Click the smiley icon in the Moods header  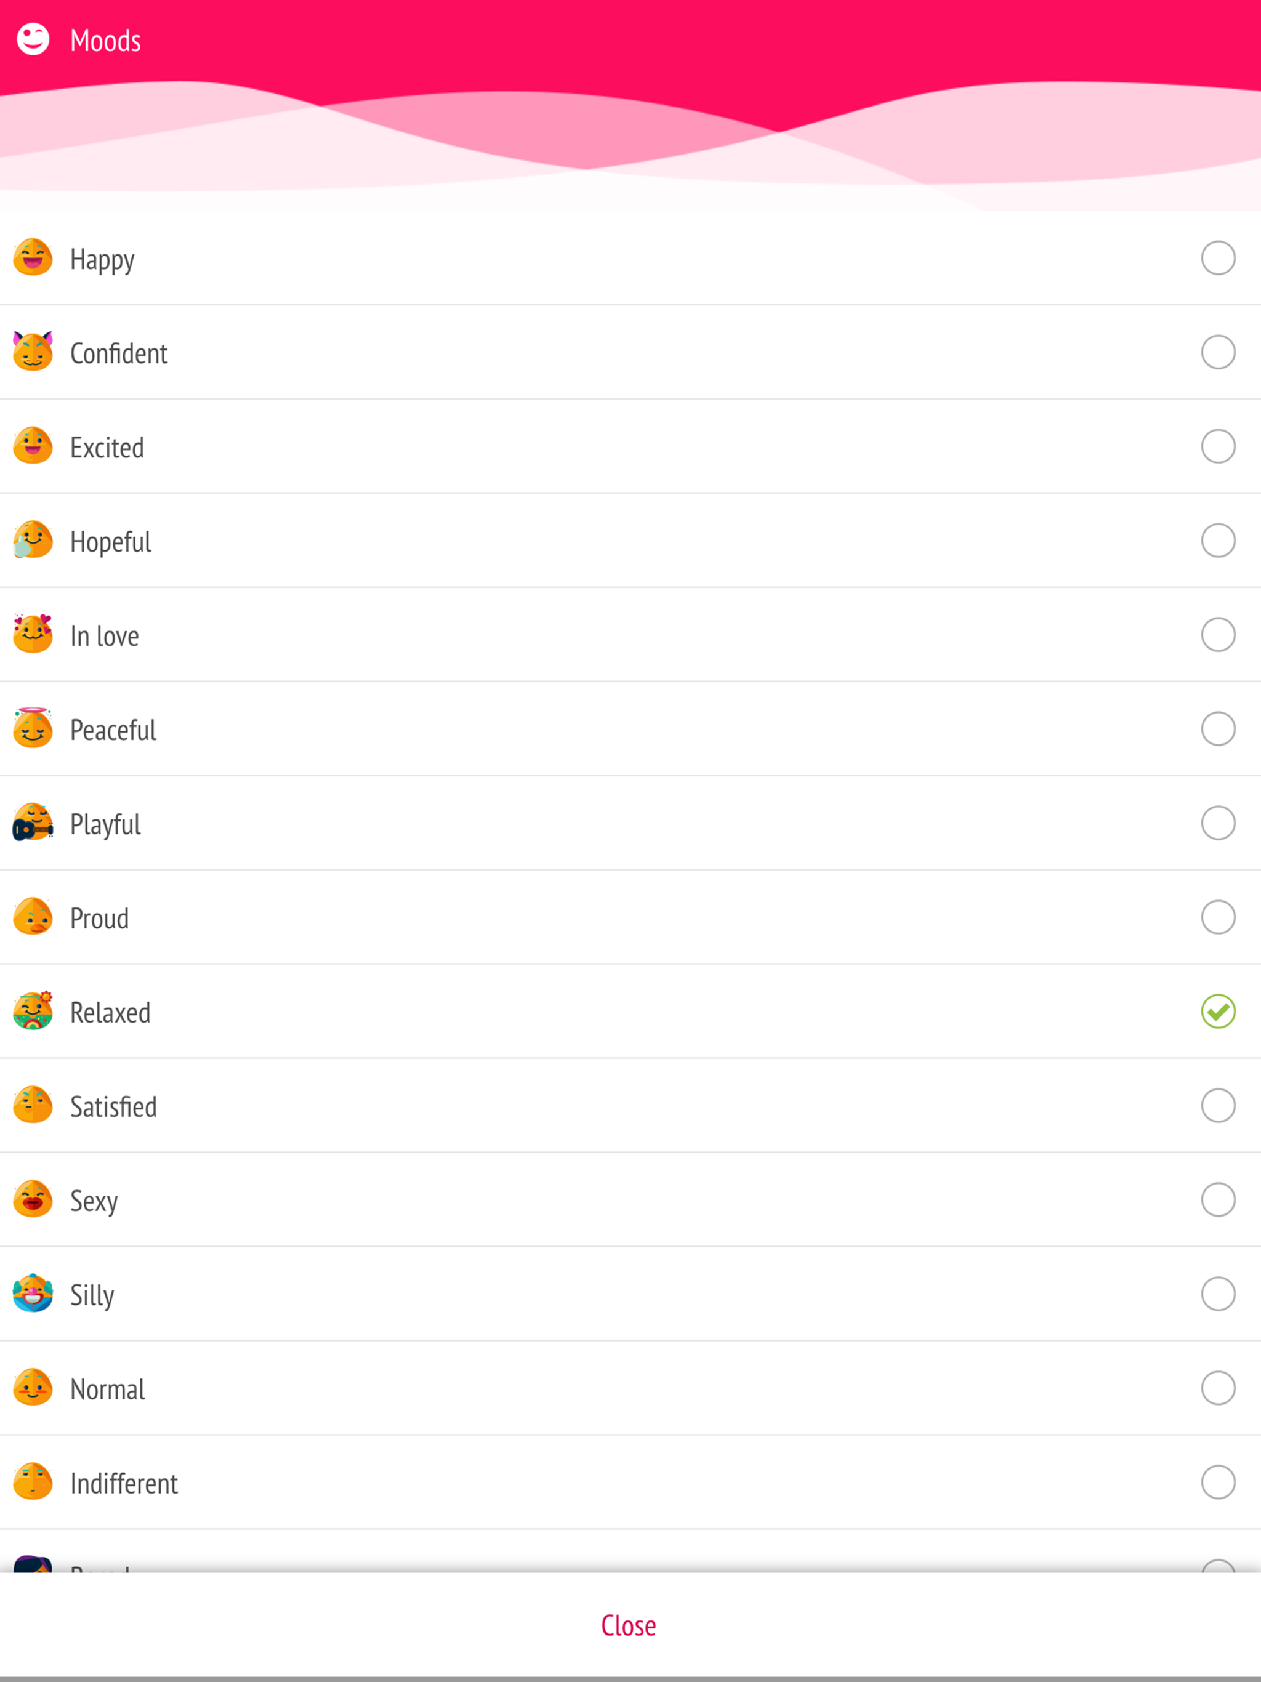point(32,39)
